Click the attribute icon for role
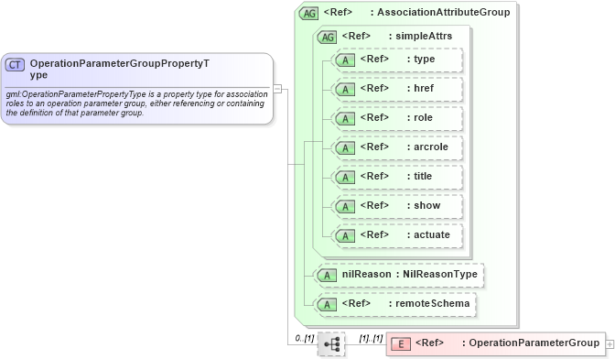This screenshot has height=359, width=615. (x=345, y=118)
